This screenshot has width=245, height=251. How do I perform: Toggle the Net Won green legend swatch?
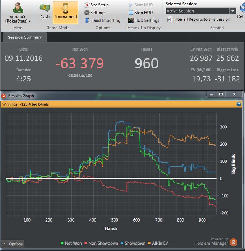[62, 243]
